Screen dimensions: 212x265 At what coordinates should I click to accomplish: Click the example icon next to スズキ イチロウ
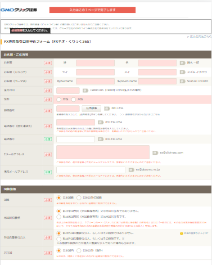(182, 72)
